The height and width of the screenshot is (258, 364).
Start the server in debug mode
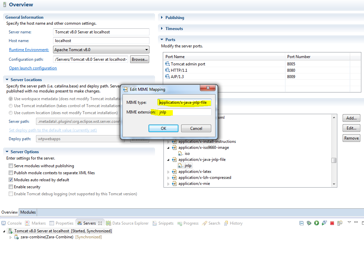pos(309,223)
